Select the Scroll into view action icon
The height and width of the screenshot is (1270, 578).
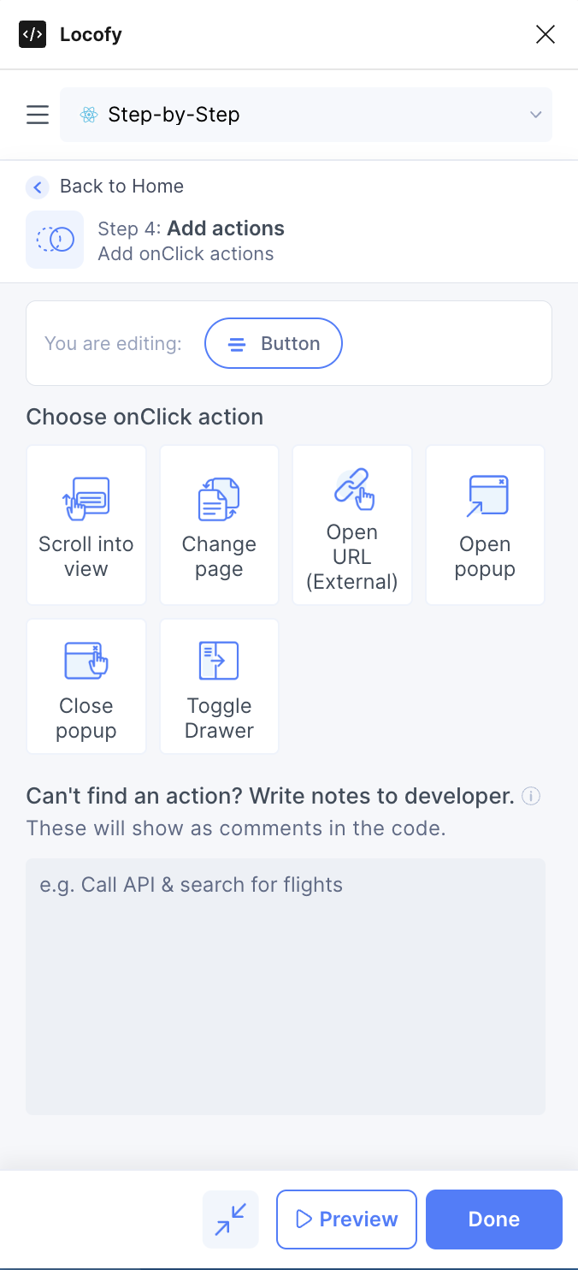click(86, 499)
